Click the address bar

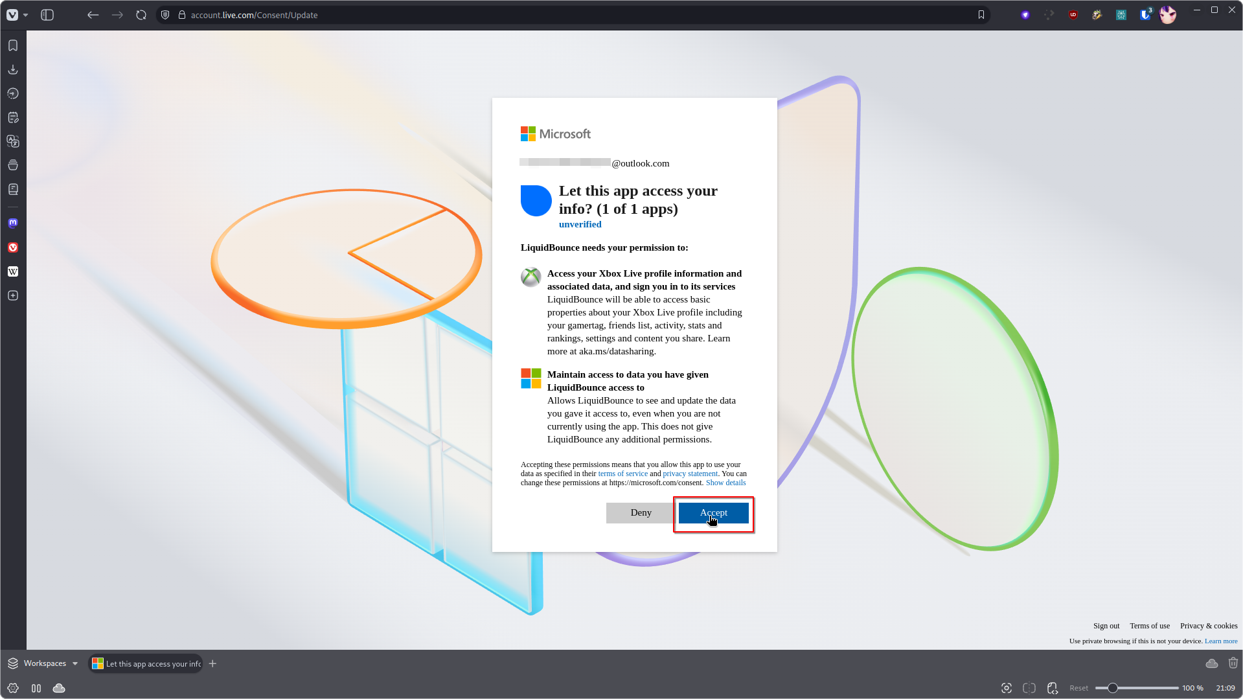point(453,14)
